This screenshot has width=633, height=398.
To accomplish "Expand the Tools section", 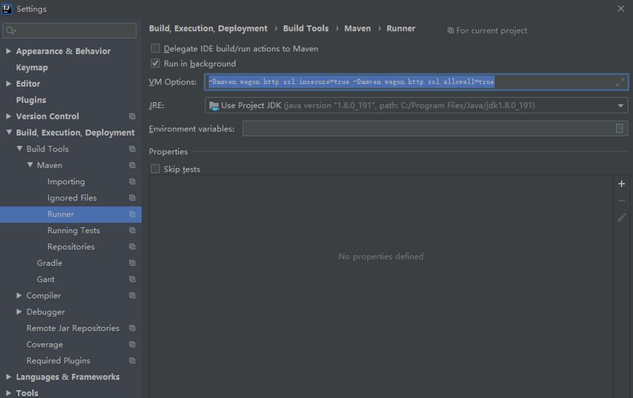I will (9, 393).
